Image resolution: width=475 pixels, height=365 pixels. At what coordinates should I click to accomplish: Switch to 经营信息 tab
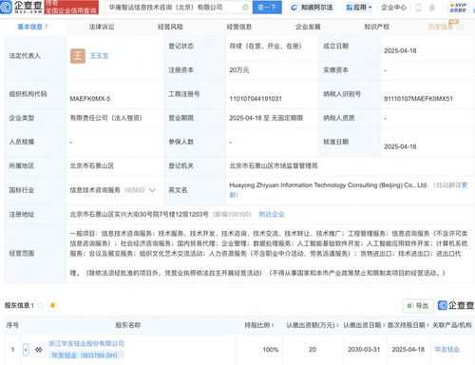pyautogui.click(x=239, y=27)
